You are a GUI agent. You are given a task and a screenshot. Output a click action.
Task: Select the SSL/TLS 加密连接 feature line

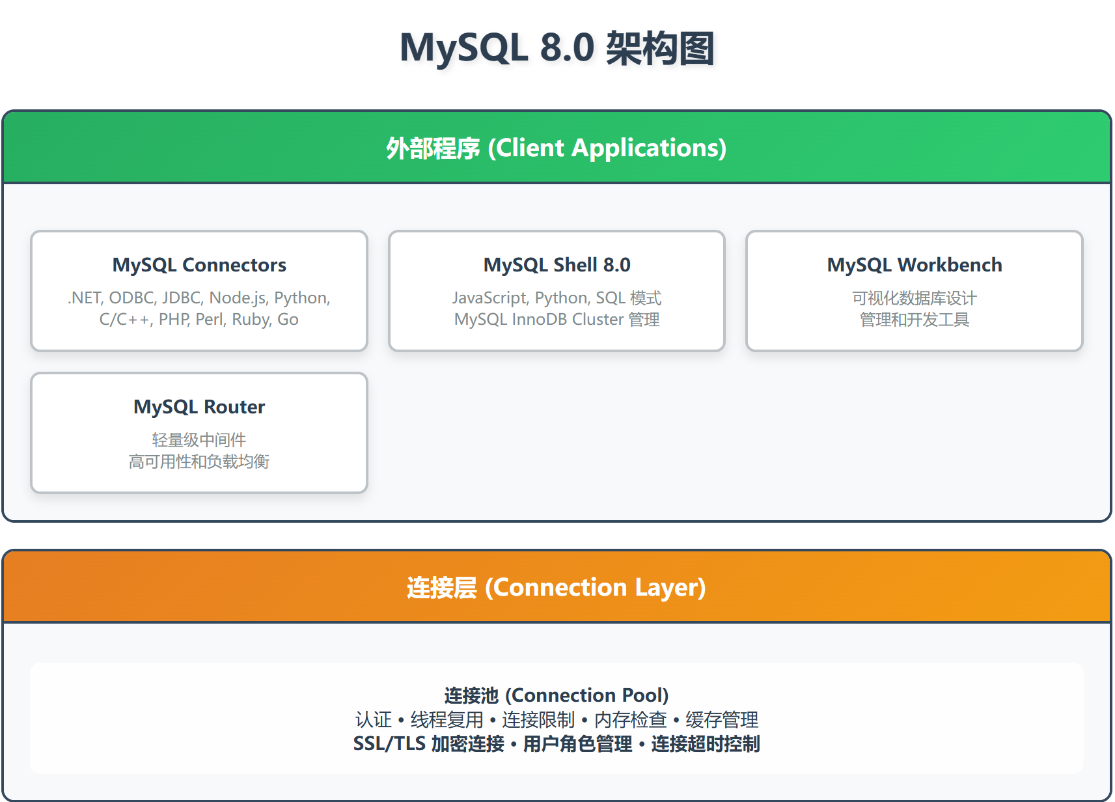point(557,743)
